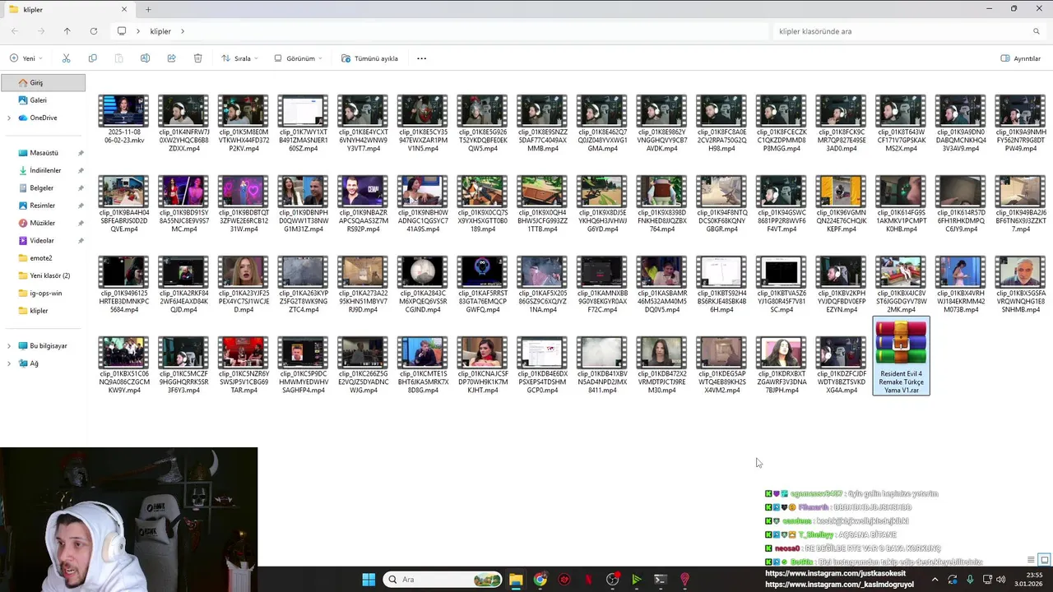Expand the OneDrive tree node
The width and height of the screenshot is (1053, 592).
[9, 118]
